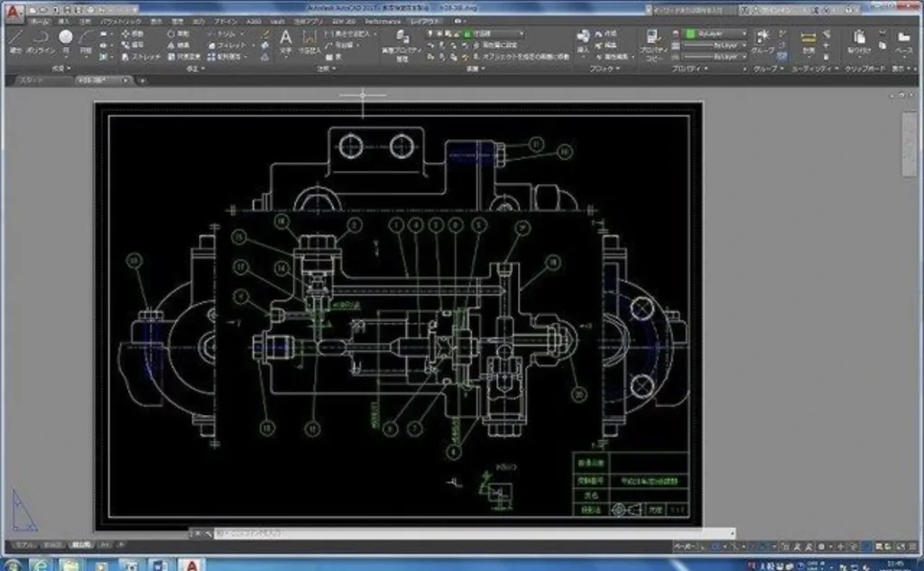This screenshot has height=571, width=924.
Task: Open the linetype ByLayer dropdown
Action: (715, 57)
